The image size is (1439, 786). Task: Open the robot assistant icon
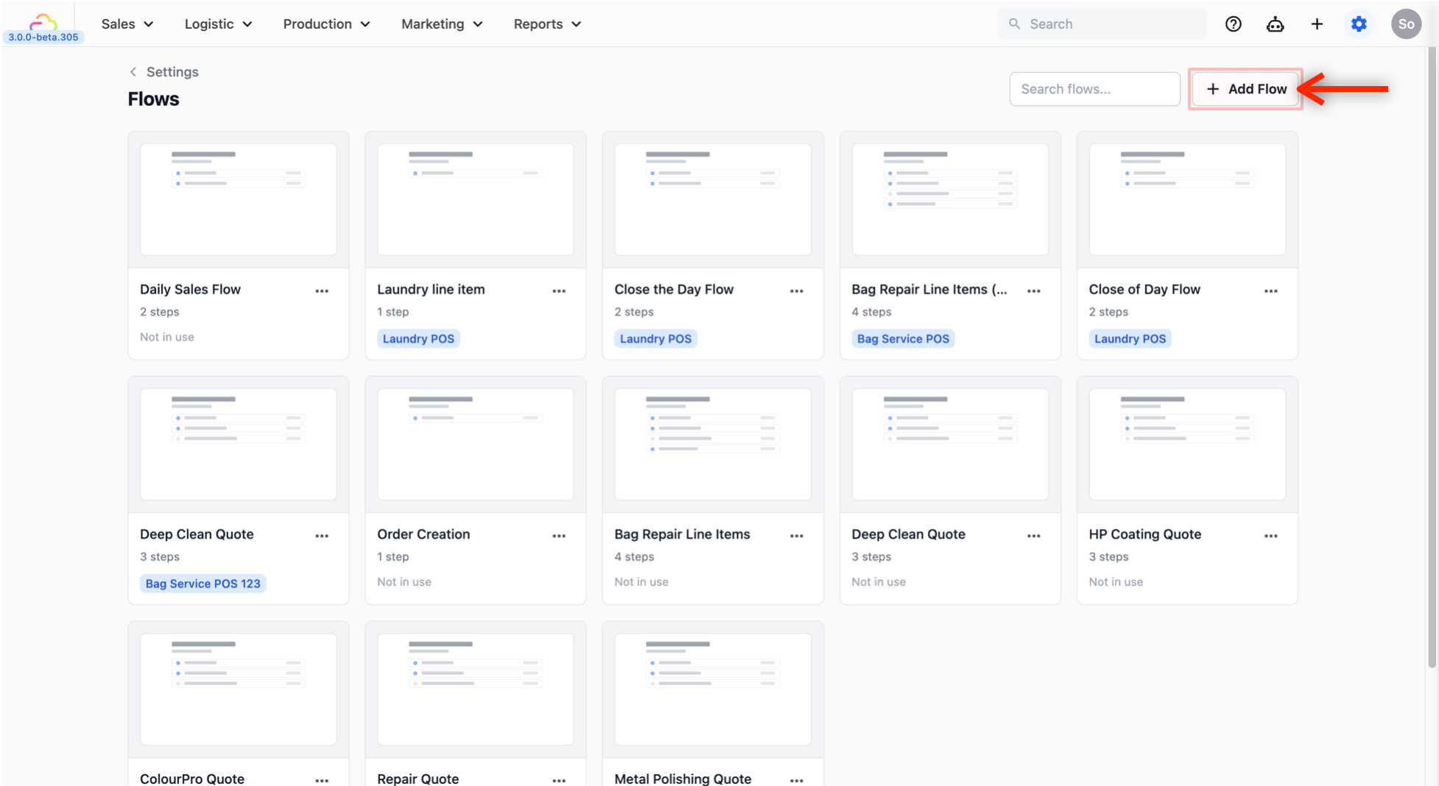(x=1276, y=24)
